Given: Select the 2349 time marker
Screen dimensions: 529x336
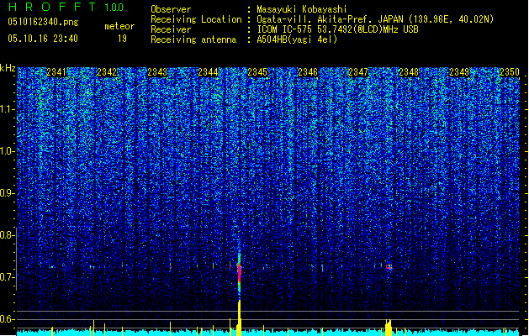Looking at the screenshot, I should (459, 72).
